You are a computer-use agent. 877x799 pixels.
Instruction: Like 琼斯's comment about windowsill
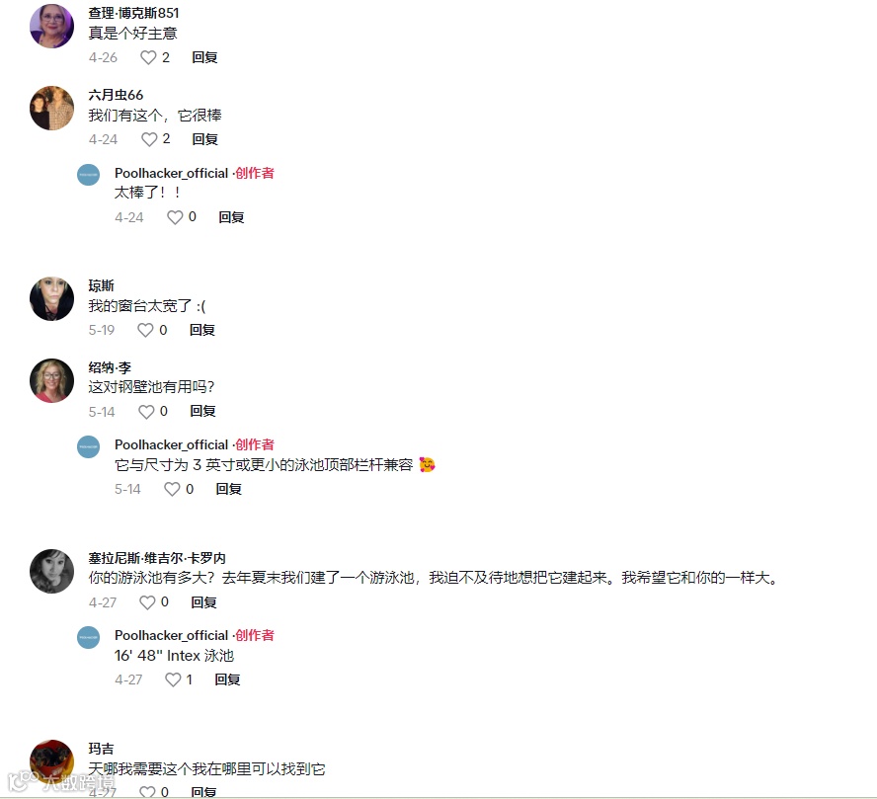(x=145, y=330)
